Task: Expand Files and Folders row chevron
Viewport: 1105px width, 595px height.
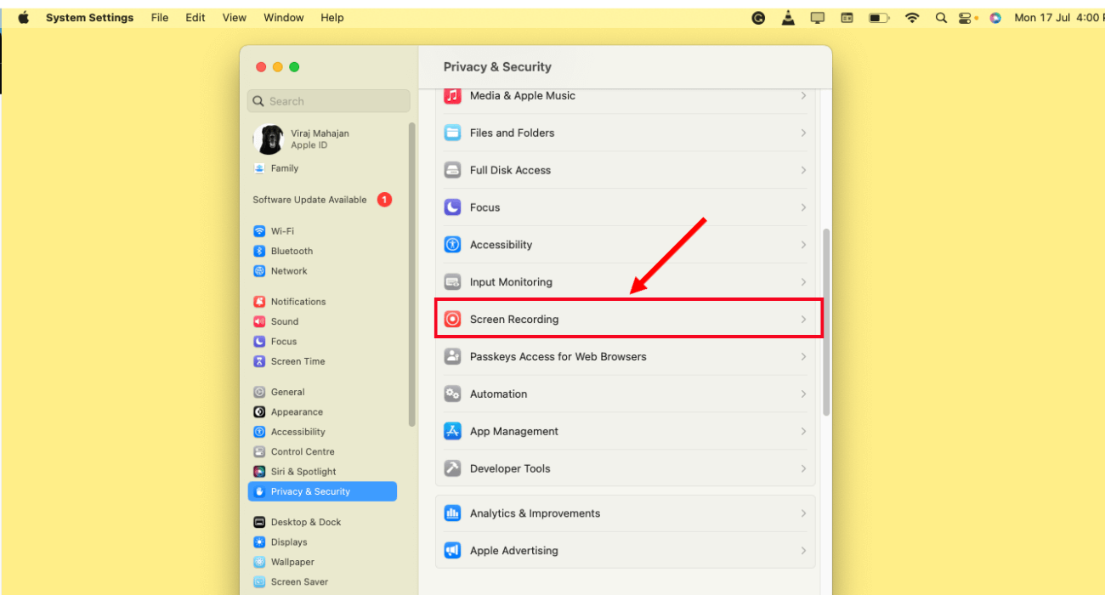Action: [x=803, y=133]
